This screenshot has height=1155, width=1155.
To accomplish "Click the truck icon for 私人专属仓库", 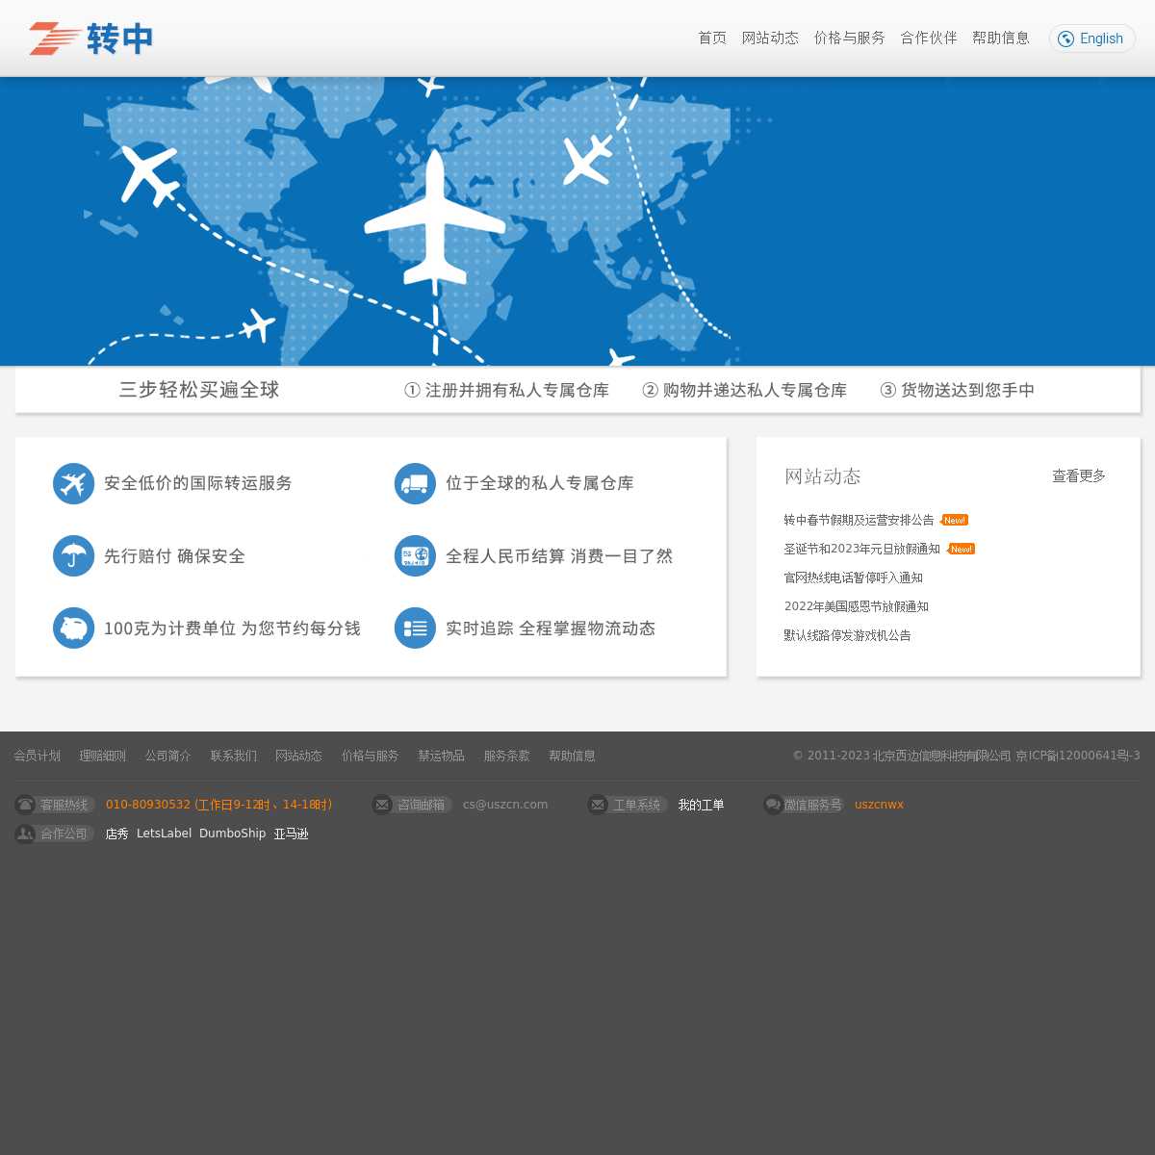I will click(x=415, y=483).
